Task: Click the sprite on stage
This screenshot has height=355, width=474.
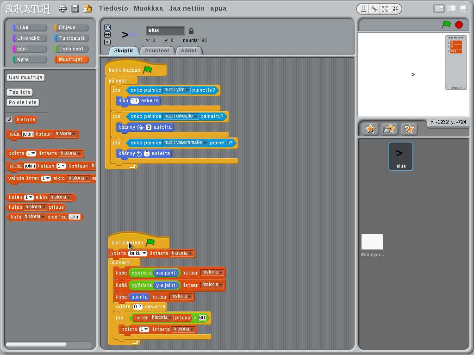Action: 413,75
